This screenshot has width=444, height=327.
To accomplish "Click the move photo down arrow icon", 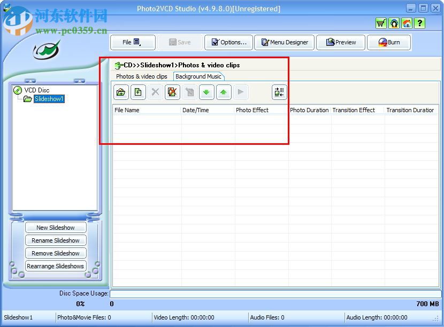I will (206, 92).
